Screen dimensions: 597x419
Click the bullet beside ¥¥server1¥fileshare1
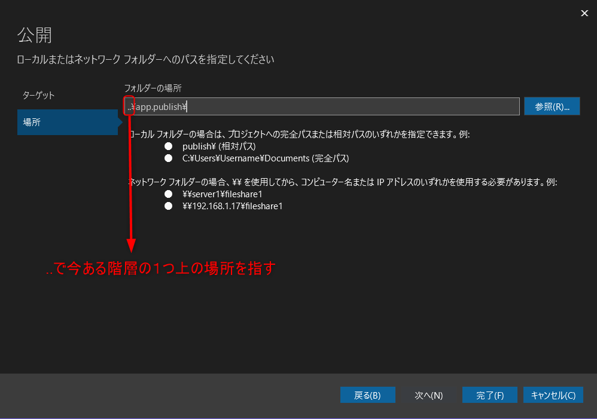pyautogui.click(x=169, y=194)
